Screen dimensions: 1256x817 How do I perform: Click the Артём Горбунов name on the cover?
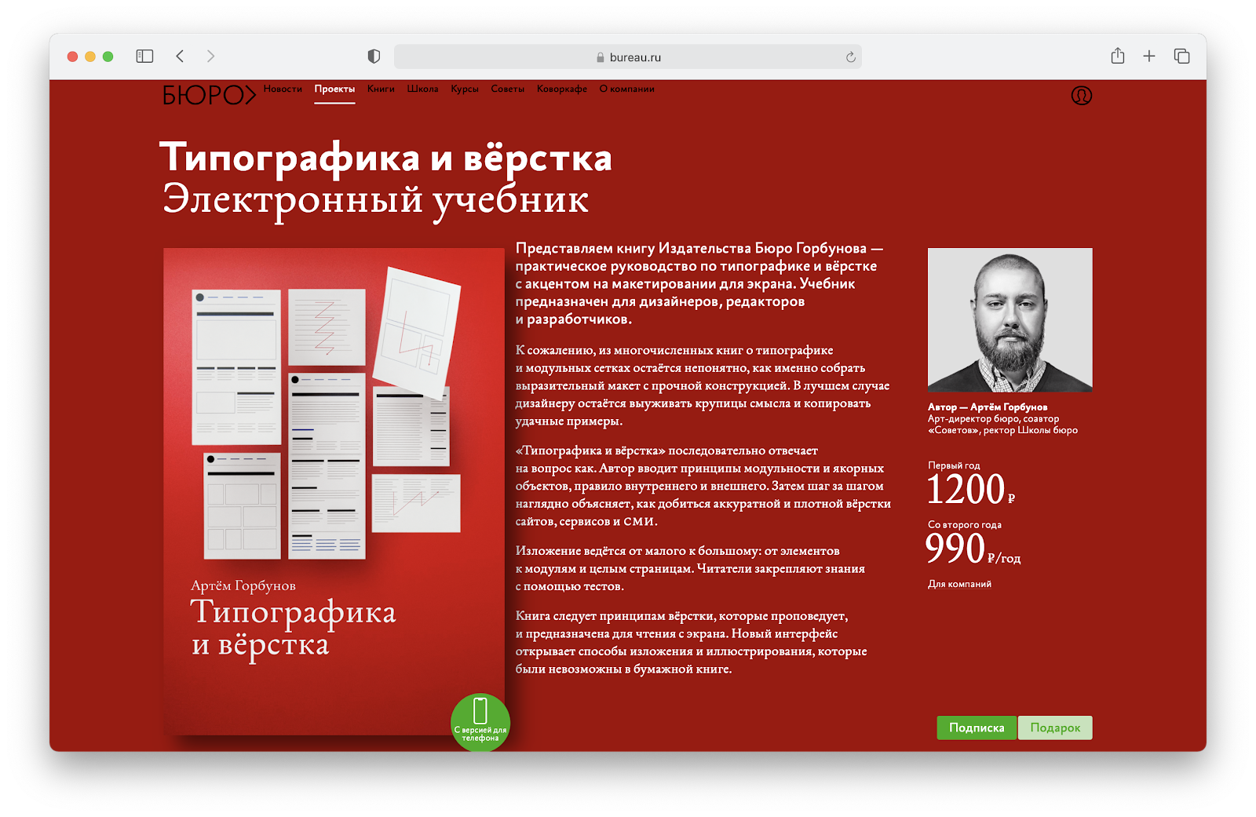coord(243,585)
